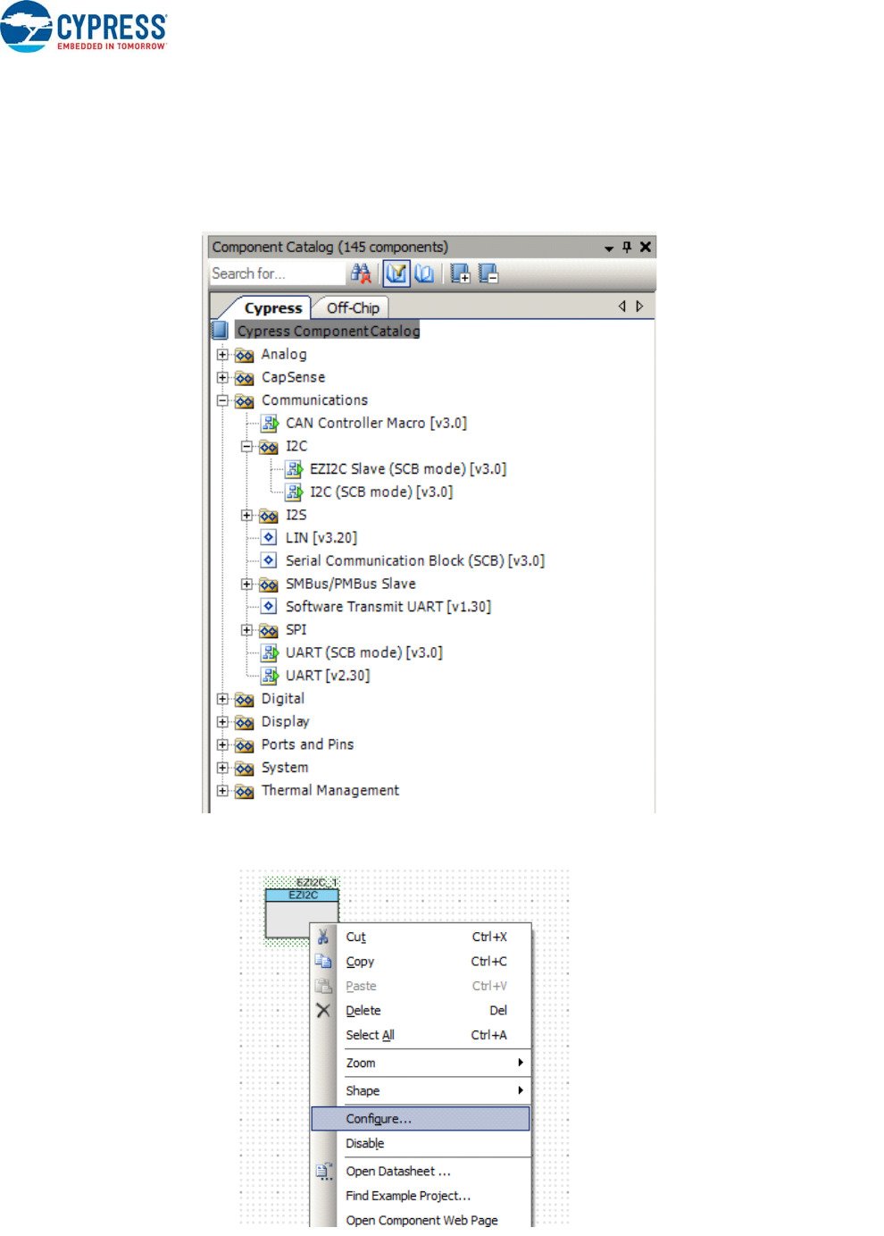
Task: Click the open book catalog icon
Action: click(424, 273)
